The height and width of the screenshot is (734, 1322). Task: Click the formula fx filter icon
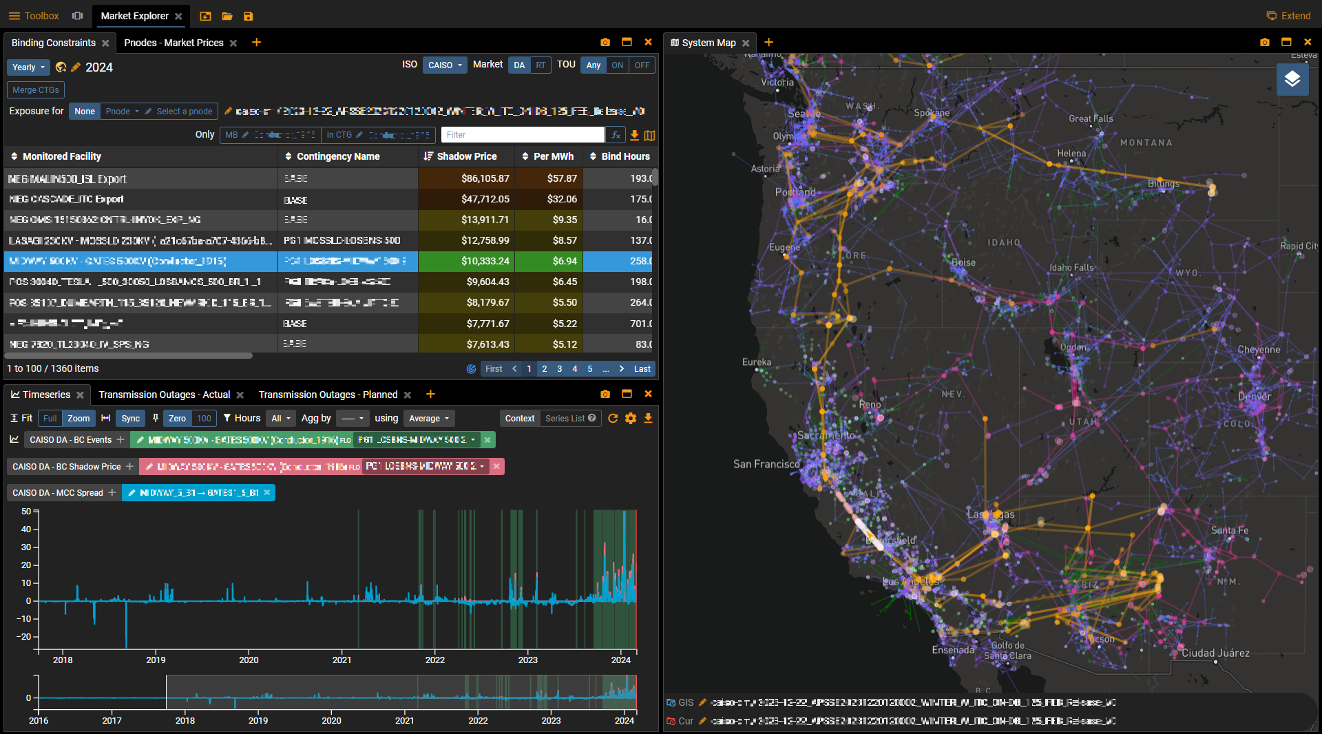(616, 135)
